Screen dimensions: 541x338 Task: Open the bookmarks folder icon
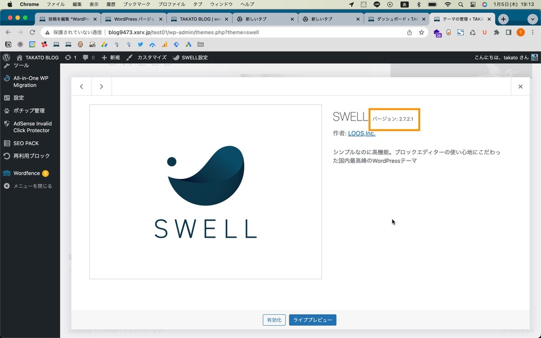point(201,44)
